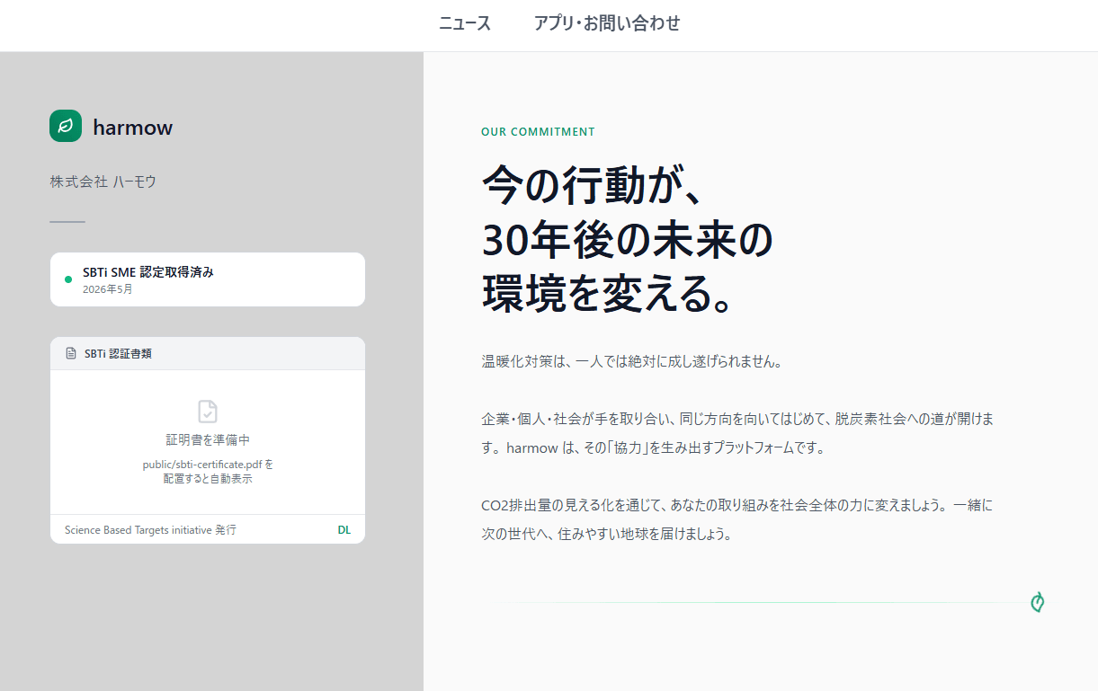Click the certificate checkmark file icon

point(208,412)
